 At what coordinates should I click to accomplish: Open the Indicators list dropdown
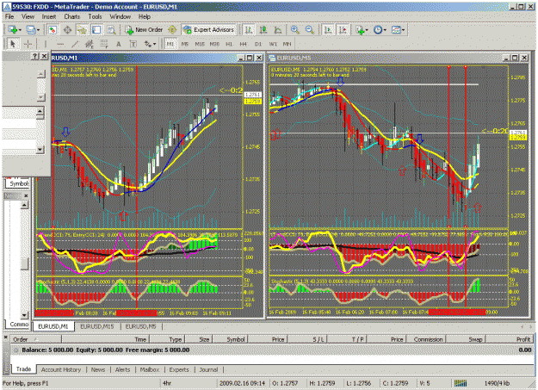[x=362, y=30]
